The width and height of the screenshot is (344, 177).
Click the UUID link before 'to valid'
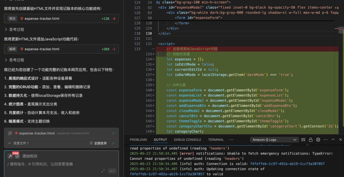(167, 174)
